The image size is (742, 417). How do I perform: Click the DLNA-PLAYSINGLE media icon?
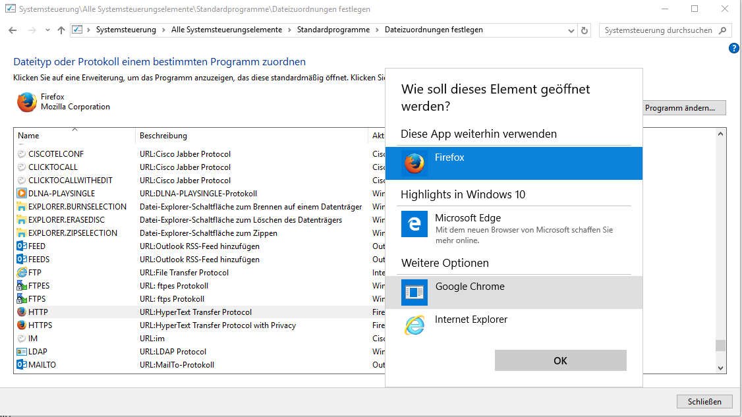[x=22, y=194]
